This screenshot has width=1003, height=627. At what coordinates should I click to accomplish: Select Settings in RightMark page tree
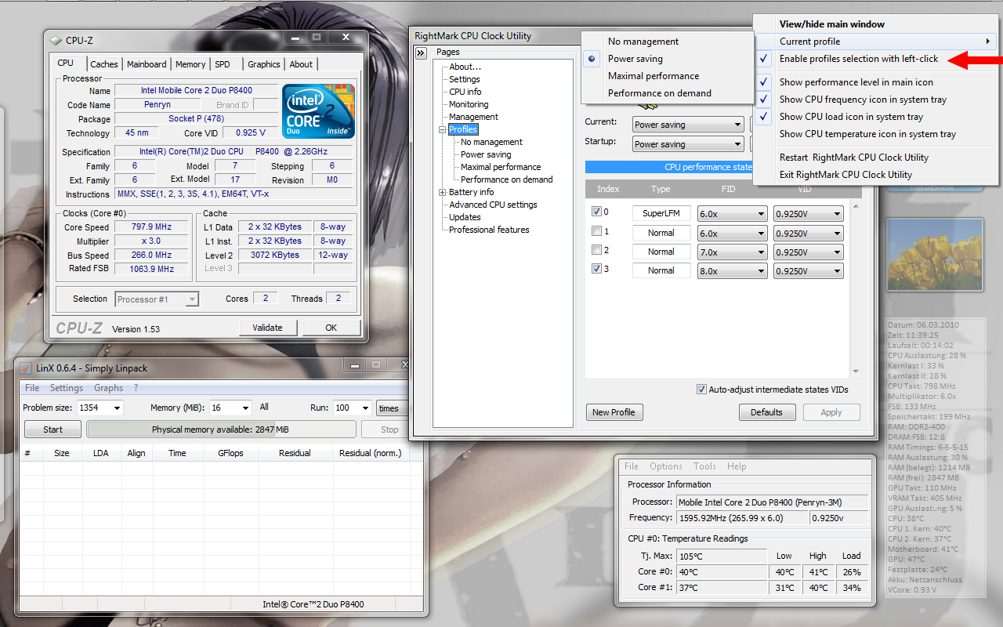(x=465, y=79)
